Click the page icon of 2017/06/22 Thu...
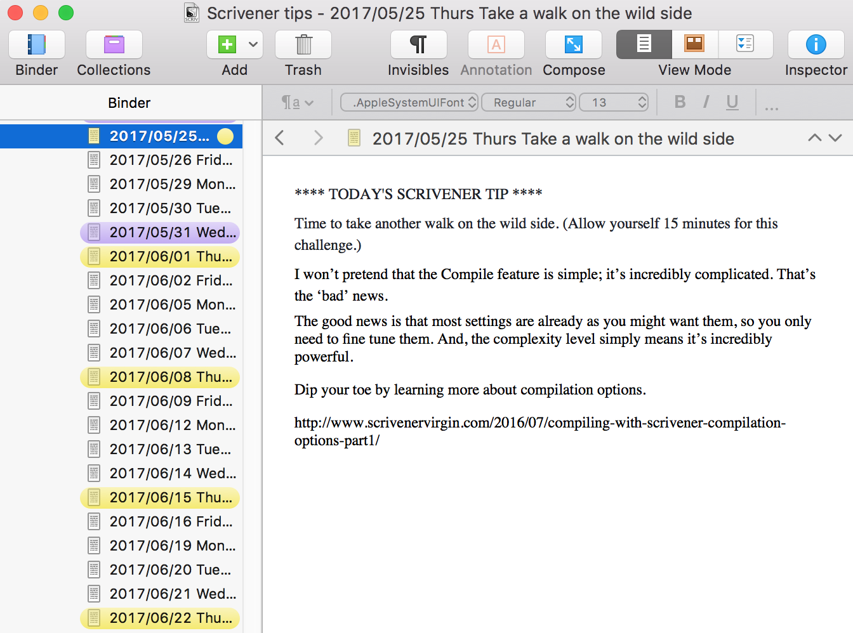 [94, 618]
